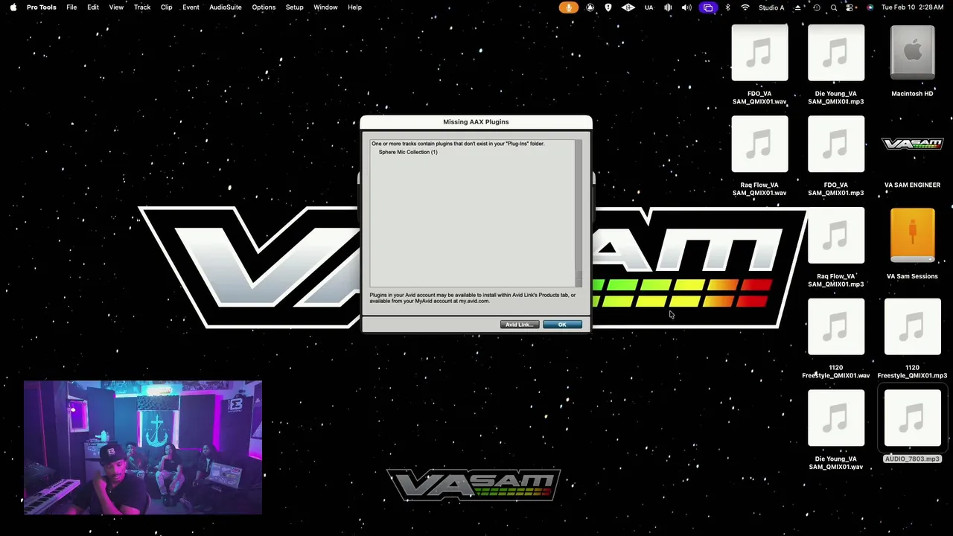Open the Window menu
Viewport: 953px width, 536px height.
pos(325,7)
